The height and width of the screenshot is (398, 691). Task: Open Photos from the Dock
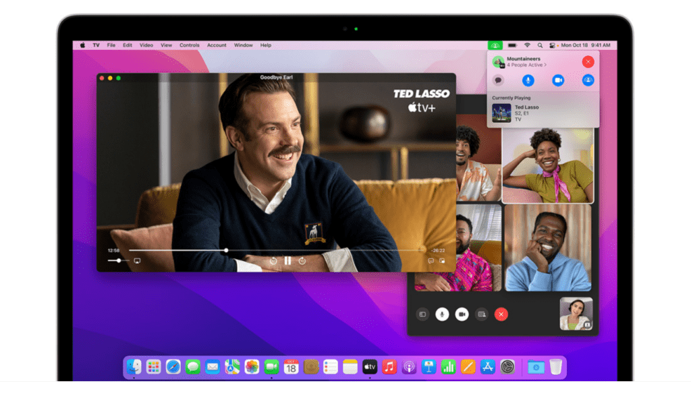252,367
